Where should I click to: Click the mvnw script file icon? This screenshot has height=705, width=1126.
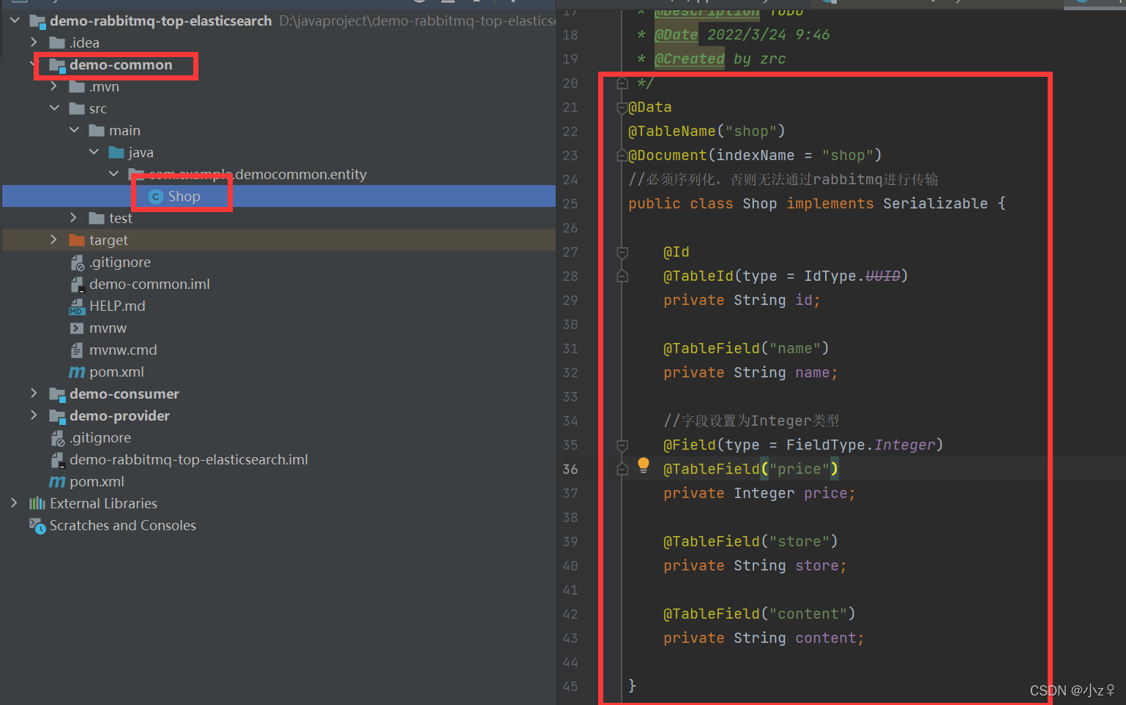pyautogui.click(x=77, y=328)
